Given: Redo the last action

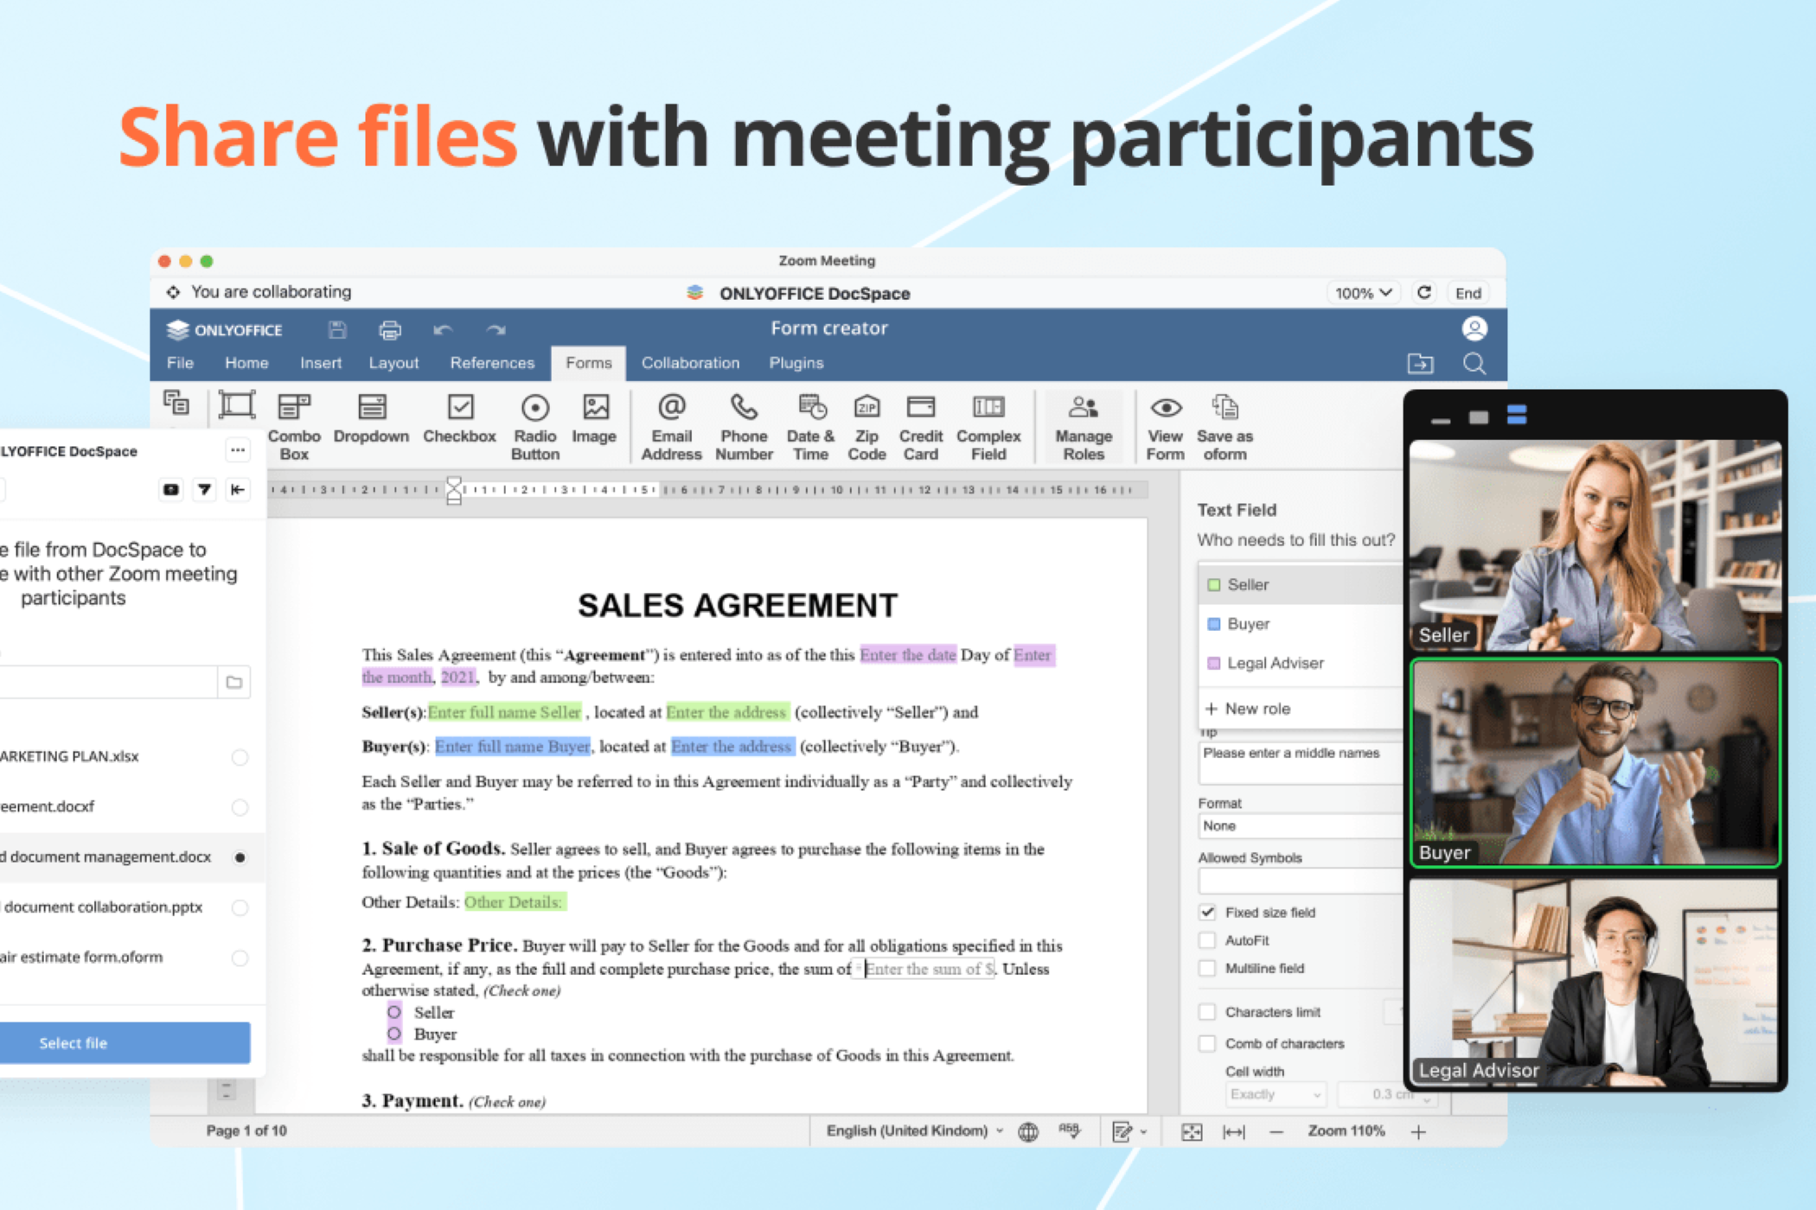Looking at the screenshot, I should pos(496,329).
